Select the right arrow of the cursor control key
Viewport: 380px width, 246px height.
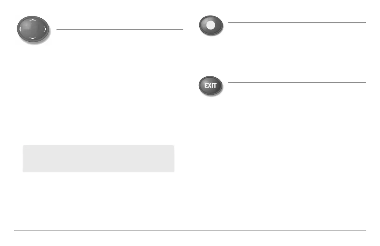point(45,29)
